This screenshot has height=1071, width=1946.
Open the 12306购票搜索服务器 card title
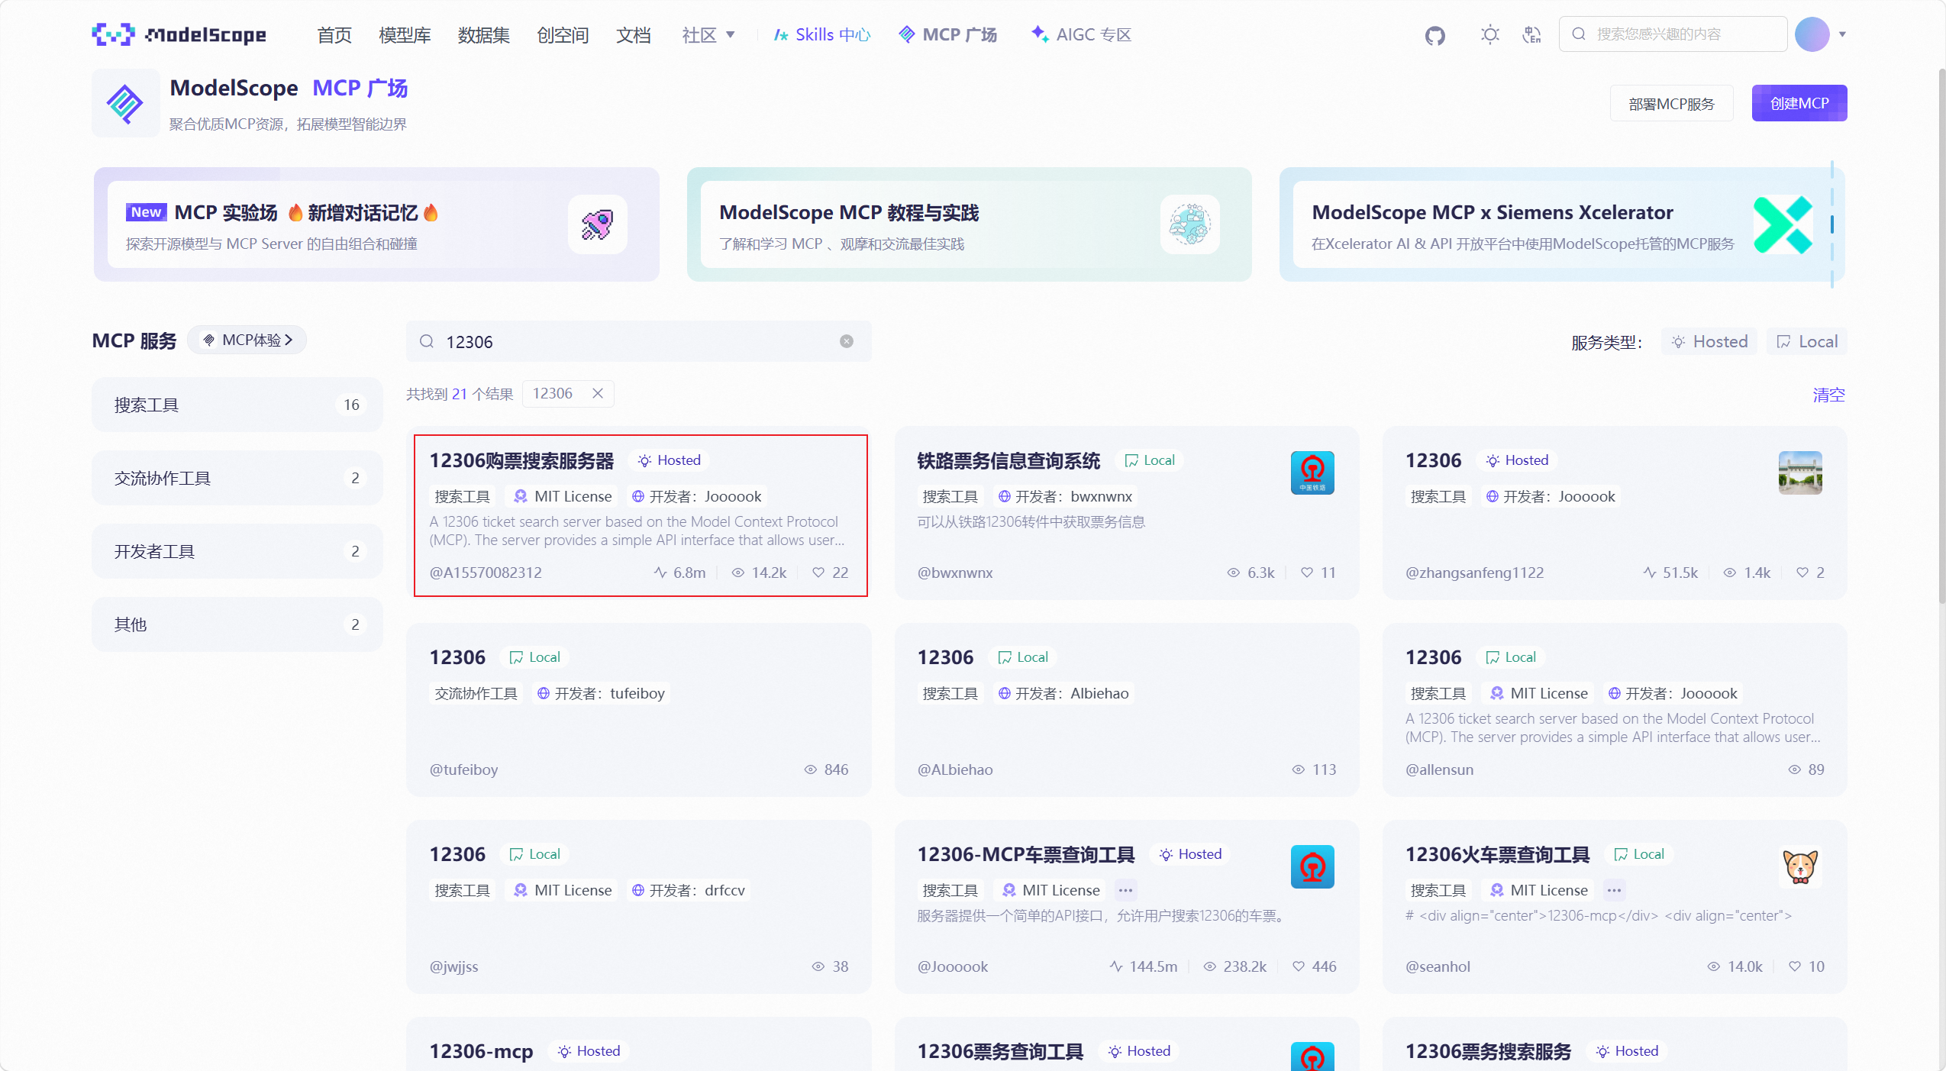coord(521,460)
